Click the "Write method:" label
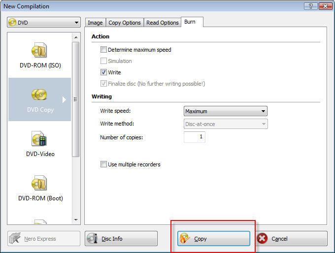The image size is (335, 253). coord(117,124)
